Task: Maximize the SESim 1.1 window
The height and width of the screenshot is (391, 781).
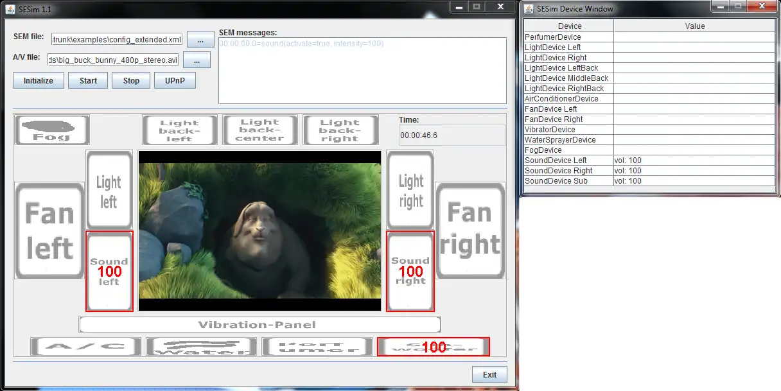Action: click(x=476, y=6)
